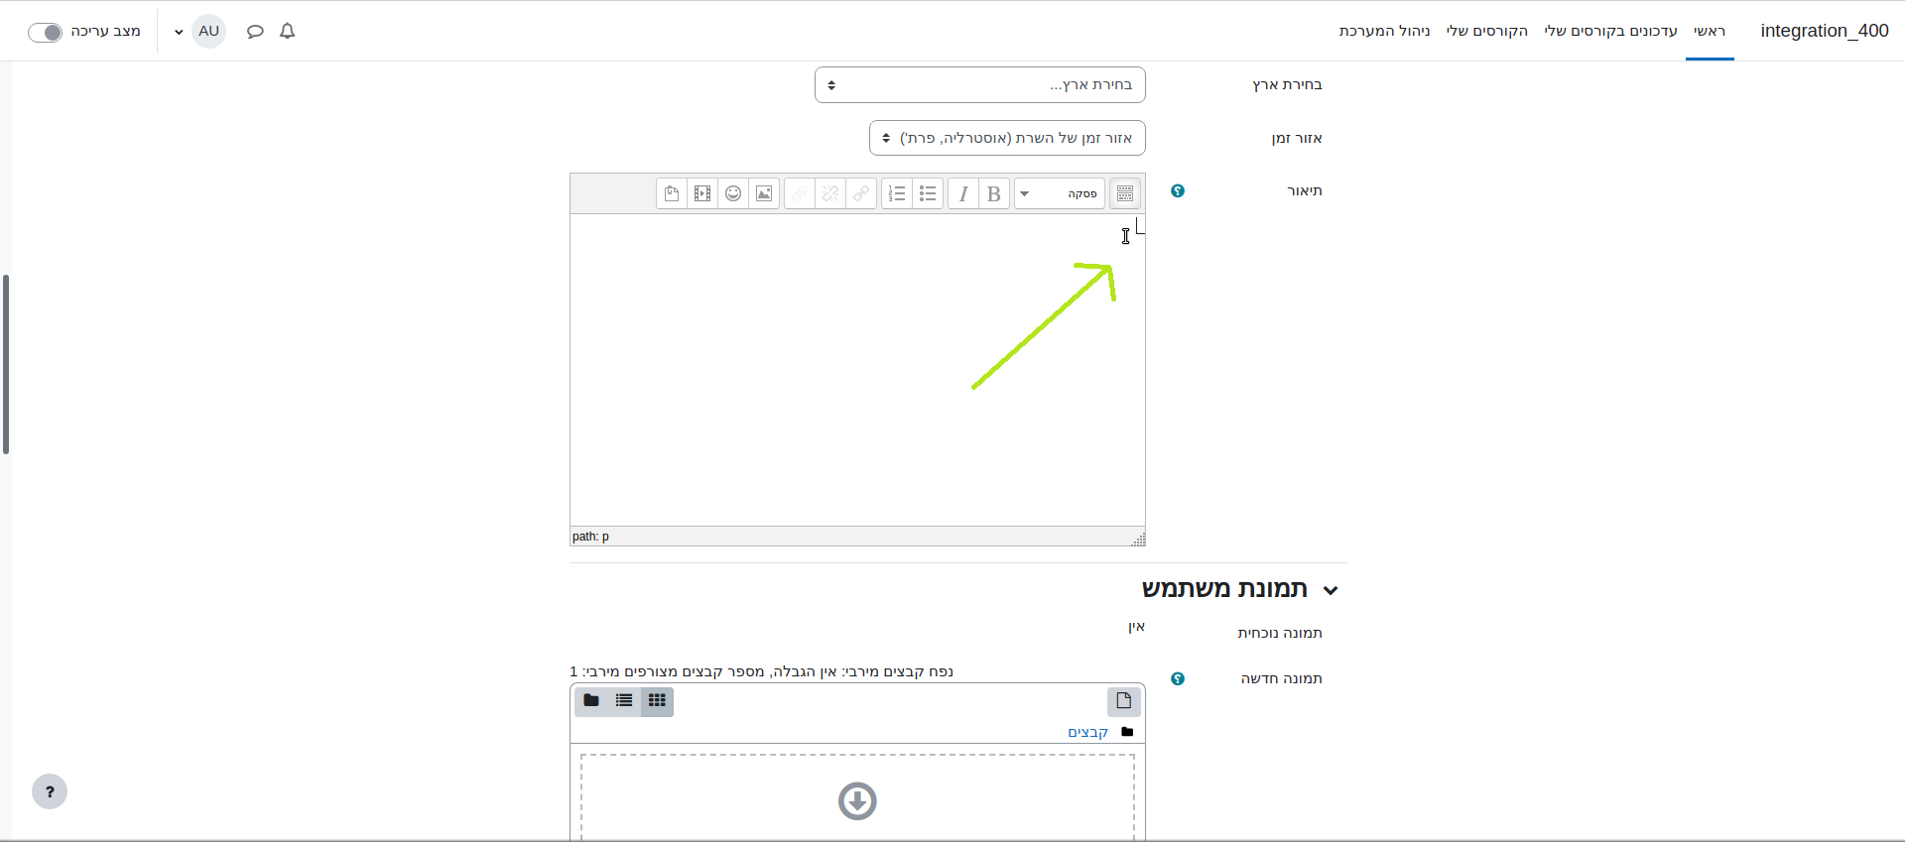Apply italic formatting in description editor
This screenshot has width=1905, height=842.
[x=963, y=193]
